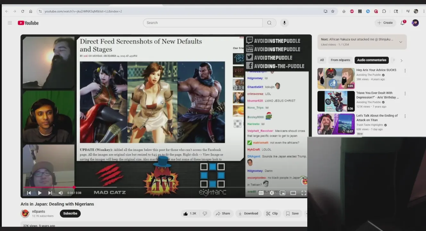View site information icon in address bar
This screenshot has width=426, height=231.
[x=40, y=11]
